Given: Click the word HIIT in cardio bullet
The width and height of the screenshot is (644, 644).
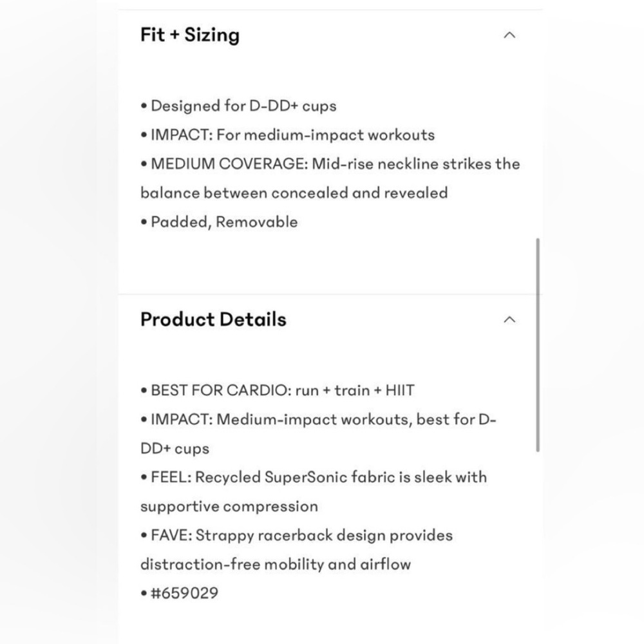Looking at the screenshot, I should coord(400,390).
